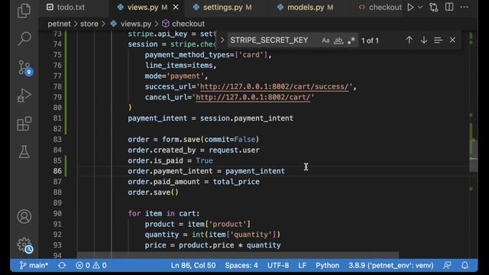489x275 pixels.
Task: Toggle Match Whole Word in find widget
Action: tap(338, 40)
